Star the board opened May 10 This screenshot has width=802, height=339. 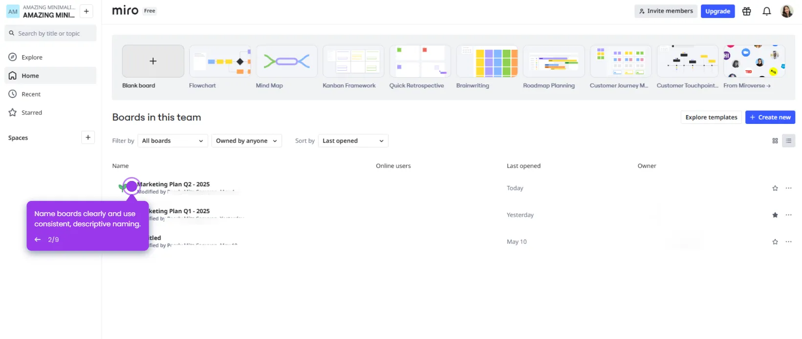[775, 242]
